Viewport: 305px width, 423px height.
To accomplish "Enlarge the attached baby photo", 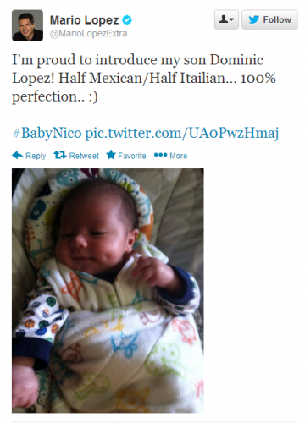I will (108, 291).
